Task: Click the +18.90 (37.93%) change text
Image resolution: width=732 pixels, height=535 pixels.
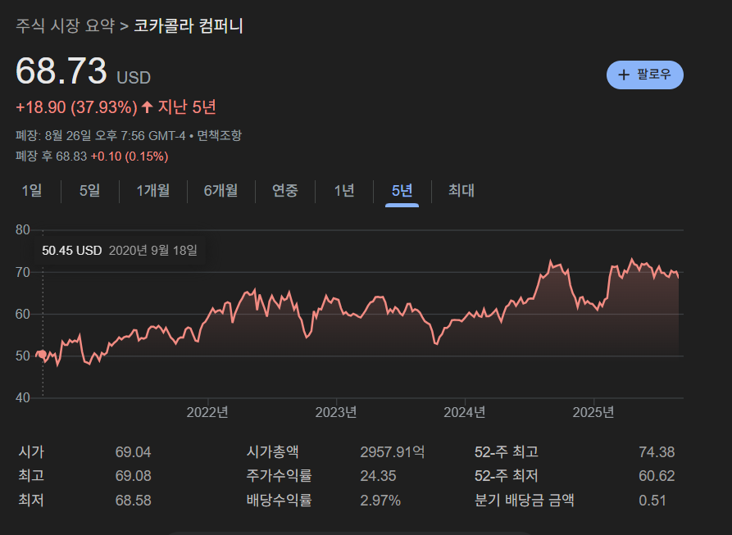Action: (x=76, y=108)
